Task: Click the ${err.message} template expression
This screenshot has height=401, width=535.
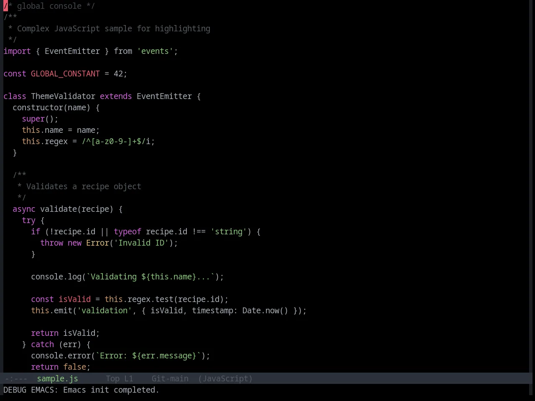Action: [164, 355]
